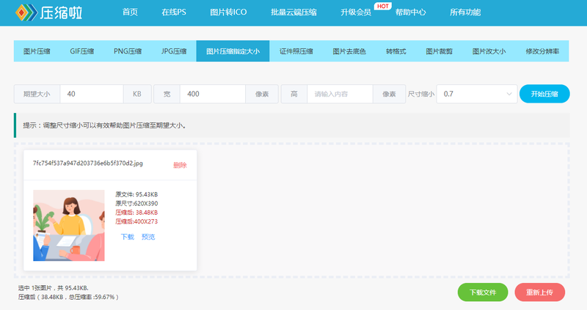Click the 原文件: 95.43KB text

[x=136, y=194]
